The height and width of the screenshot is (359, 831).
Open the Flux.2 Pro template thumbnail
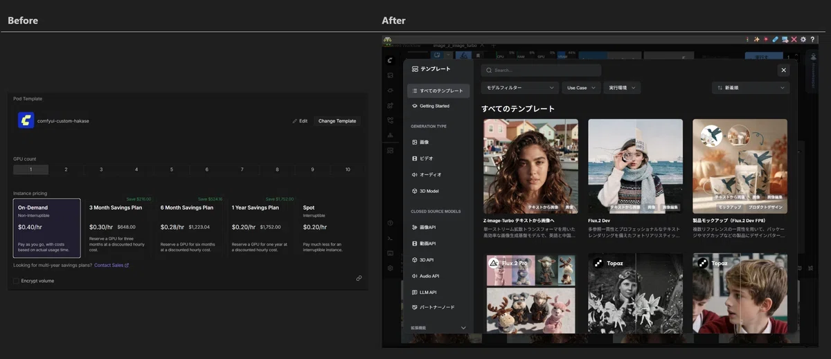coord(530,293)
